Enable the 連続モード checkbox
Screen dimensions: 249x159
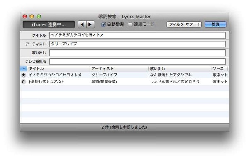click(130, 24)
